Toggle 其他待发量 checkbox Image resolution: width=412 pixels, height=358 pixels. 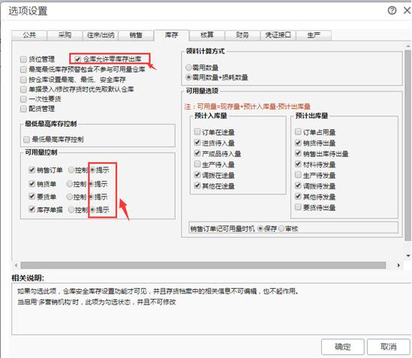click(x=298, y=197)
